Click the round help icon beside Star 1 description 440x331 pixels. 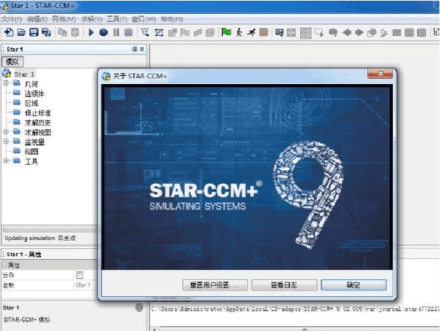pyautogui.click(x=139, y=308)
